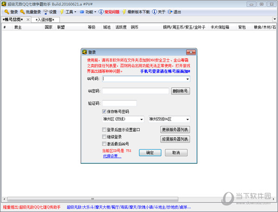278x212 pixels.
Task: Click the 工具 lightning icon
Action: [62, 12]
